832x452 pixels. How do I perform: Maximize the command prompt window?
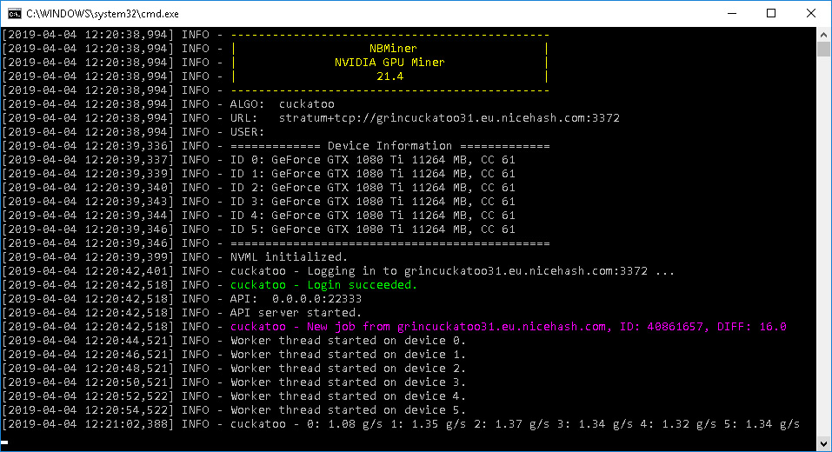point(770,13)
